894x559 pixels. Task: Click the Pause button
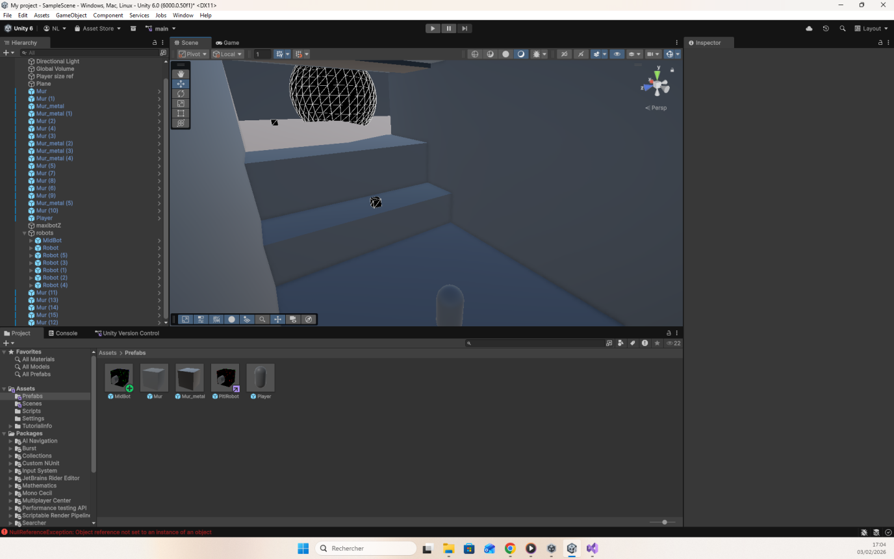(x=448, y=29)
